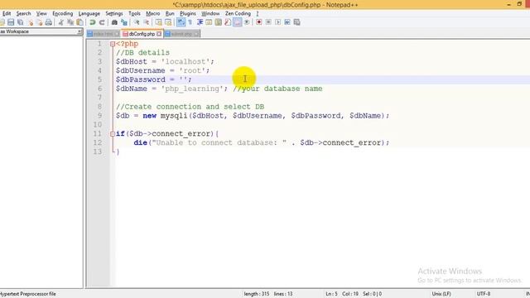Open the Macro menu
The height and width of the screenshot is (298, 530).
[152, 13]
